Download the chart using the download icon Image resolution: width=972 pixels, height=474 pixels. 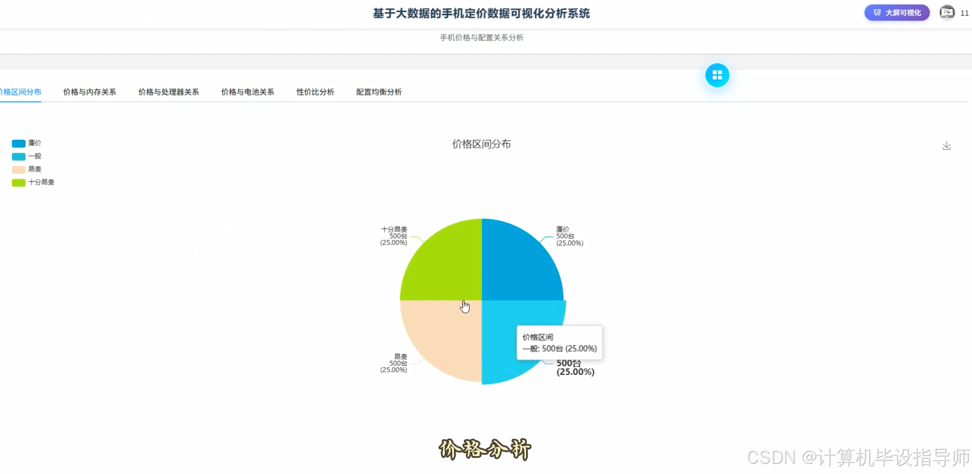point(947,145)
